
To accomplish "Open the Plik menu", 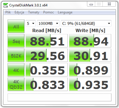I will click(8, 12).
